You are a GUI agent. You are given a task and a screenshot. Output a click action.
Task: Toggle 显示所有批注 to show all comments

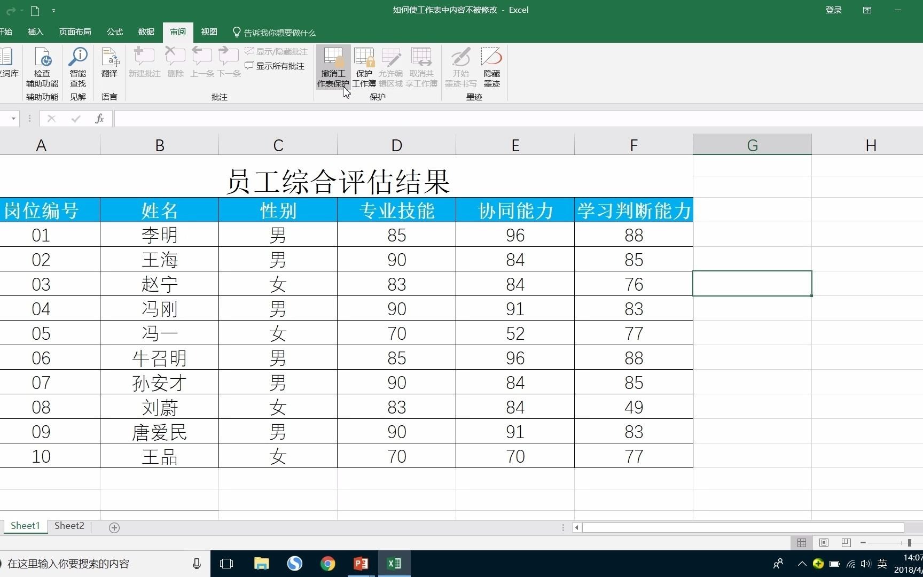point(275,66)
